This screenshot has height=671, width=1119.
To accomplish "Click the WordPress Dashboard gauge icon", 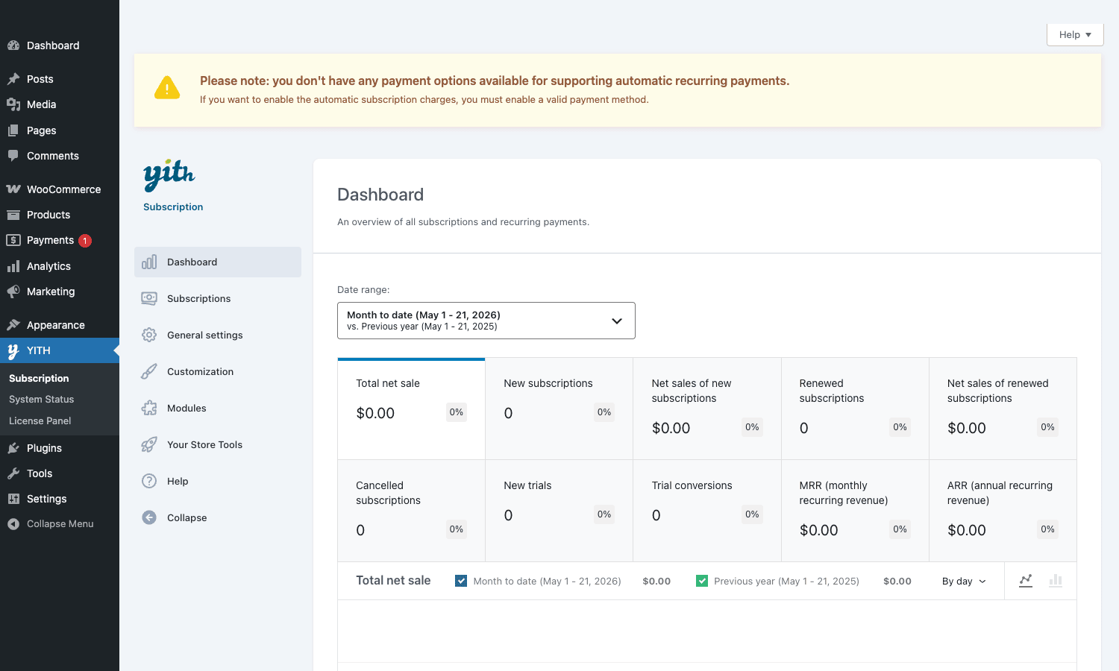I will point(13,45).
